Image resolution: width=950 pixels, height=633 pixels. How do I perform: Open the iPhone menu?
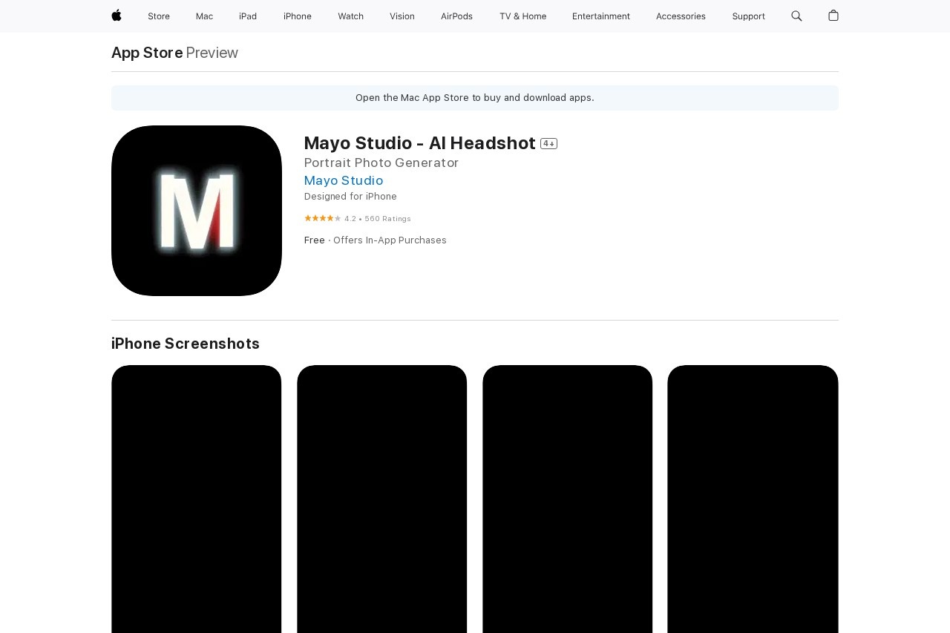tap(298, 16)
